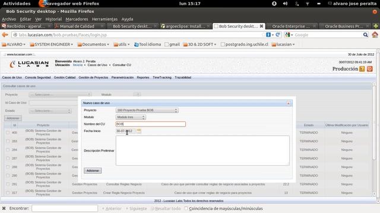The image size is (380, 213).
Task: Open the Estado filter dropdown
Action: [x=50, y=111]
